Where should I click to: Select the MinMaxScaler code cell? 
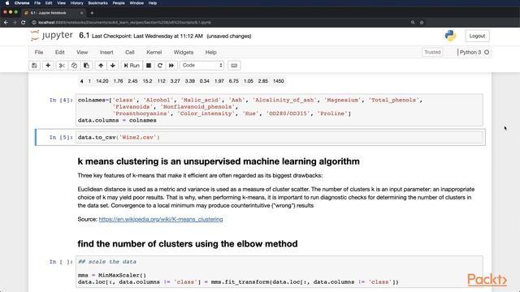click(x=279, y=273)
